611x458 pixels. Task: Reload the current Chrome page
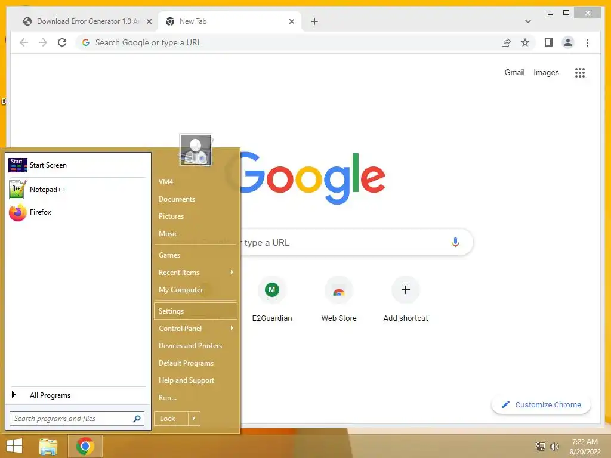(x=62, y=42)
